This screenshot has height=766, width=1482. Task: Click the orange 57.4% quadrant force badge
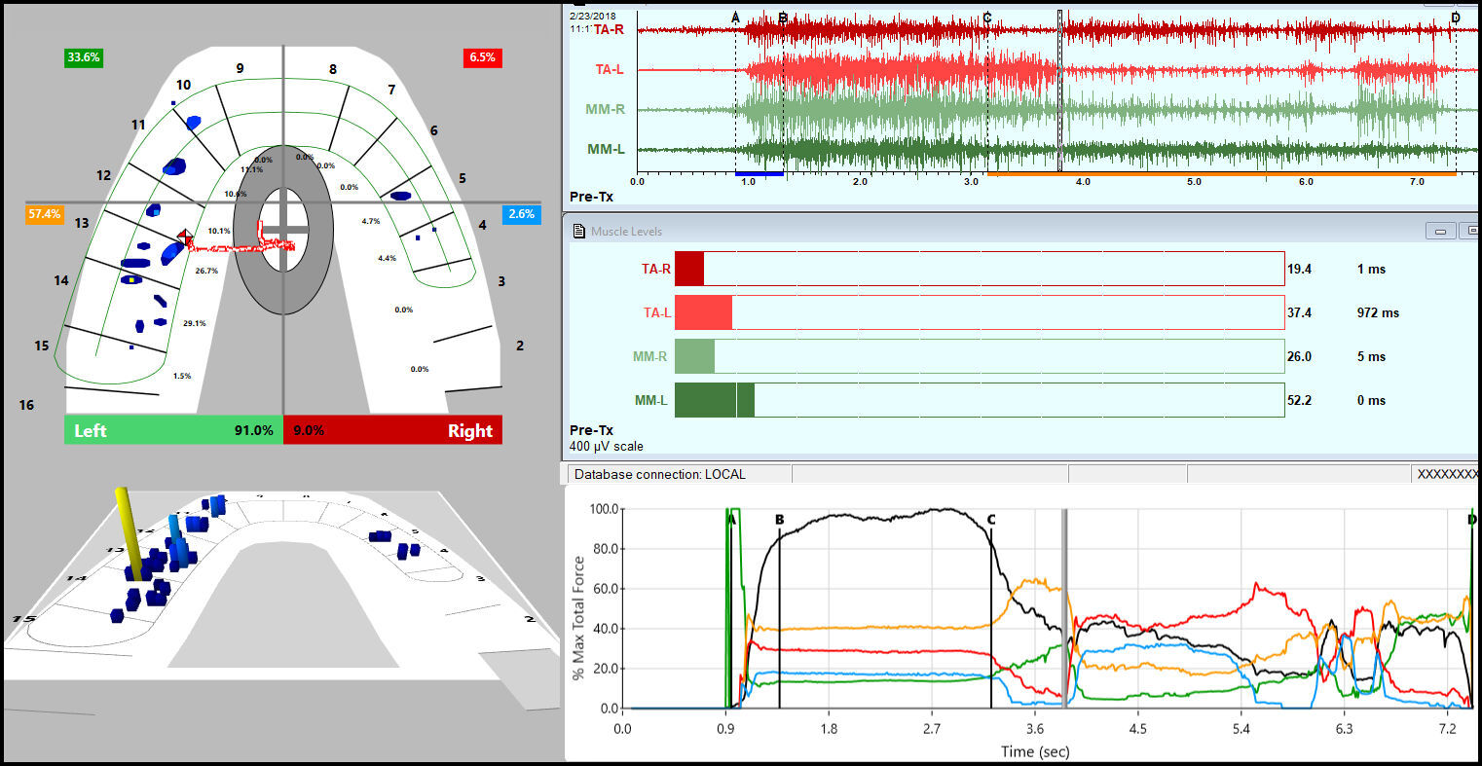coord(43,214)
